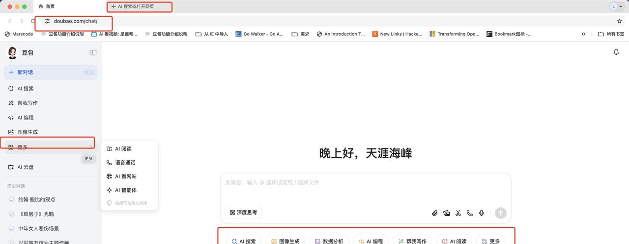Open AI 云盘 in the sidebar
The image size is (629, 244).
[x=51, y=167]
